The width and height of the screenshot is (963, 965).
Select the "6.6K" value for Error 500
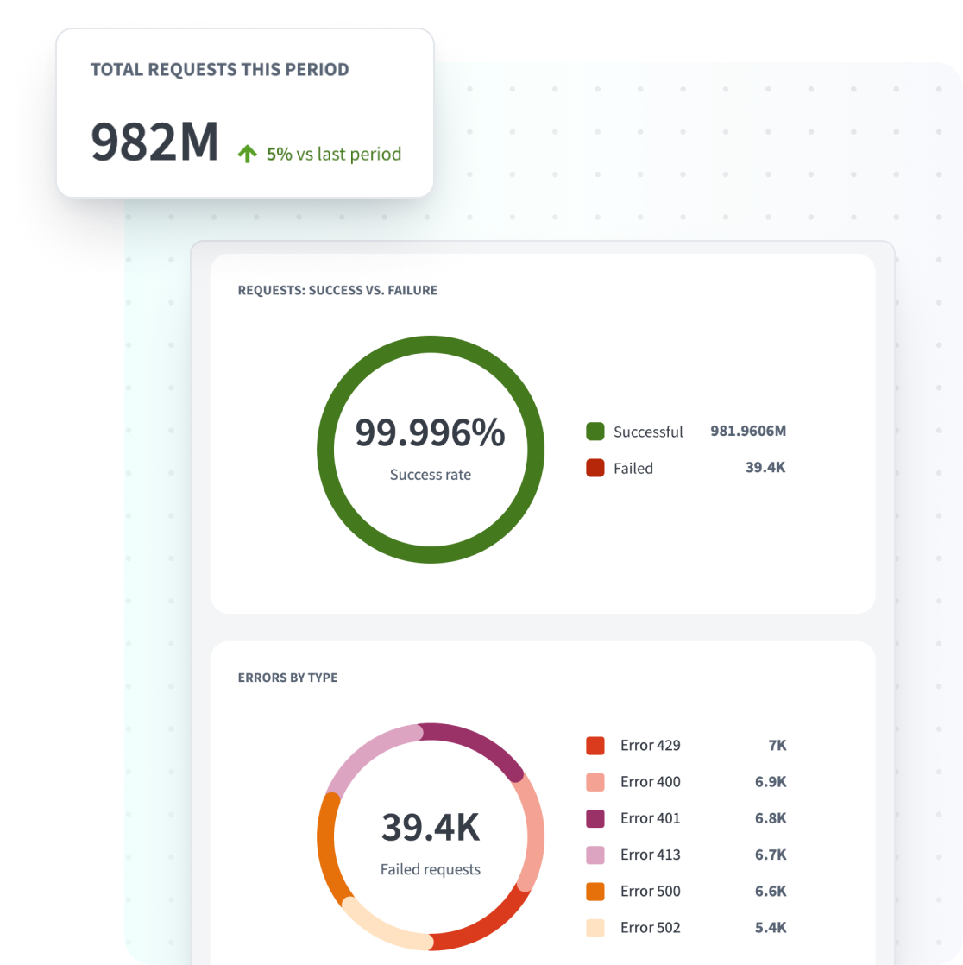point(771,891)
